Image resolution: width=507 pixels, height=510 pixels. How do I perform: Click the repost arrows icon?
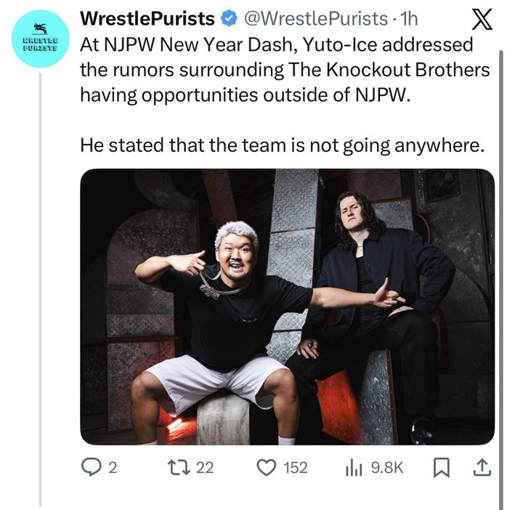click(178, 467)
